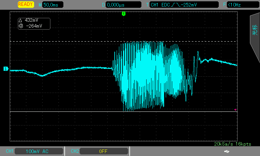The width and height of the screenshot is (260, 156).
Task: Click the CH2 label in bottom bar
Action: (75, 151)
